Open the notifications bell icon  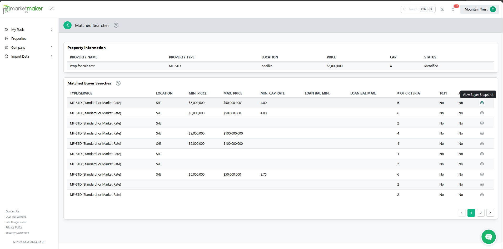(453, 9)
